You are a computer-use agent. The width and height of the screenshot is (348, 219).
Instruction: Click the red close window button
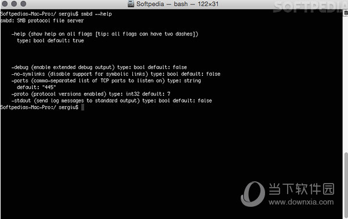5,4
